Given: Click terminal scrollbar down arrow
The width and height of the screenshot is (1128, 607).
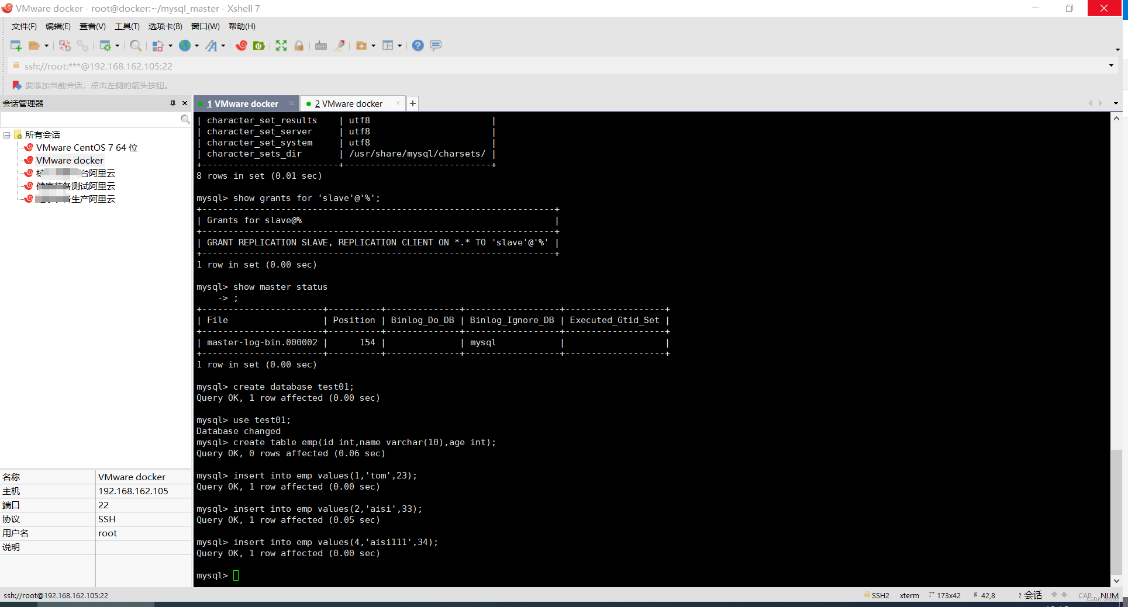Looking at the screenshot, I should click(1116, 581).
